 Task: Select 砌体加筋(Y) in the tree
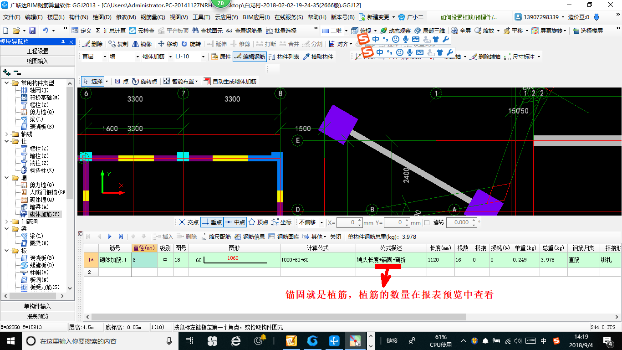(45, 214)
